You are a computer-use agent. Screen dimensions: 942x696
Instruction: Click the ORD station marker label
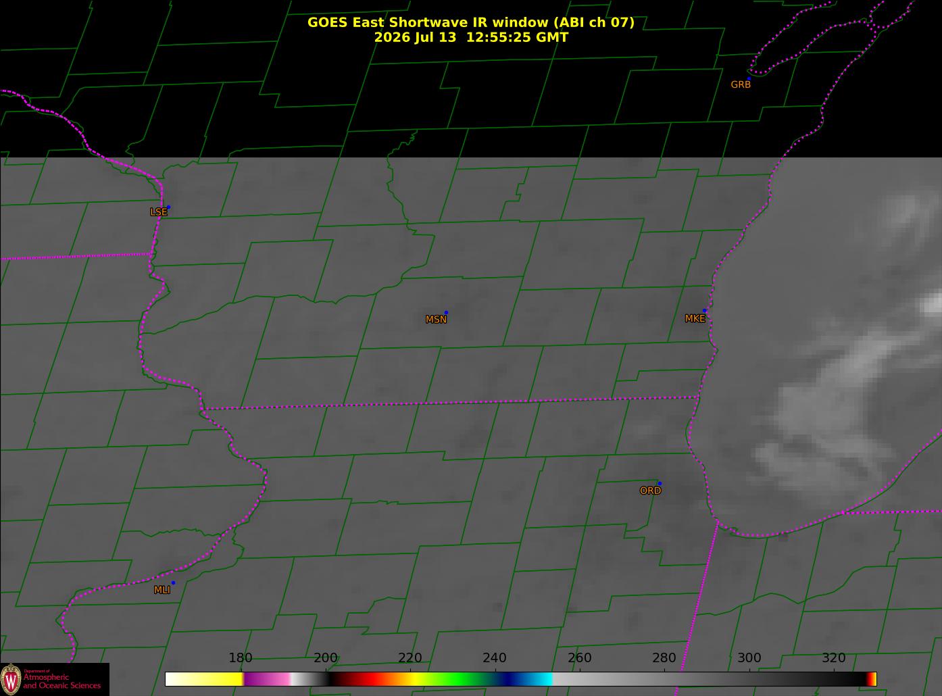(650, 491)
